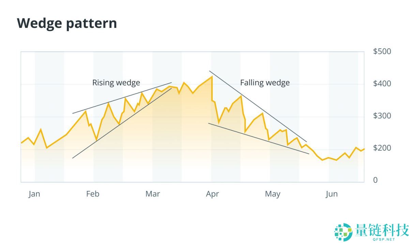Click the $200 y-axis label
The width and height of the screenshot is (409, 243).
coord(382,148)
